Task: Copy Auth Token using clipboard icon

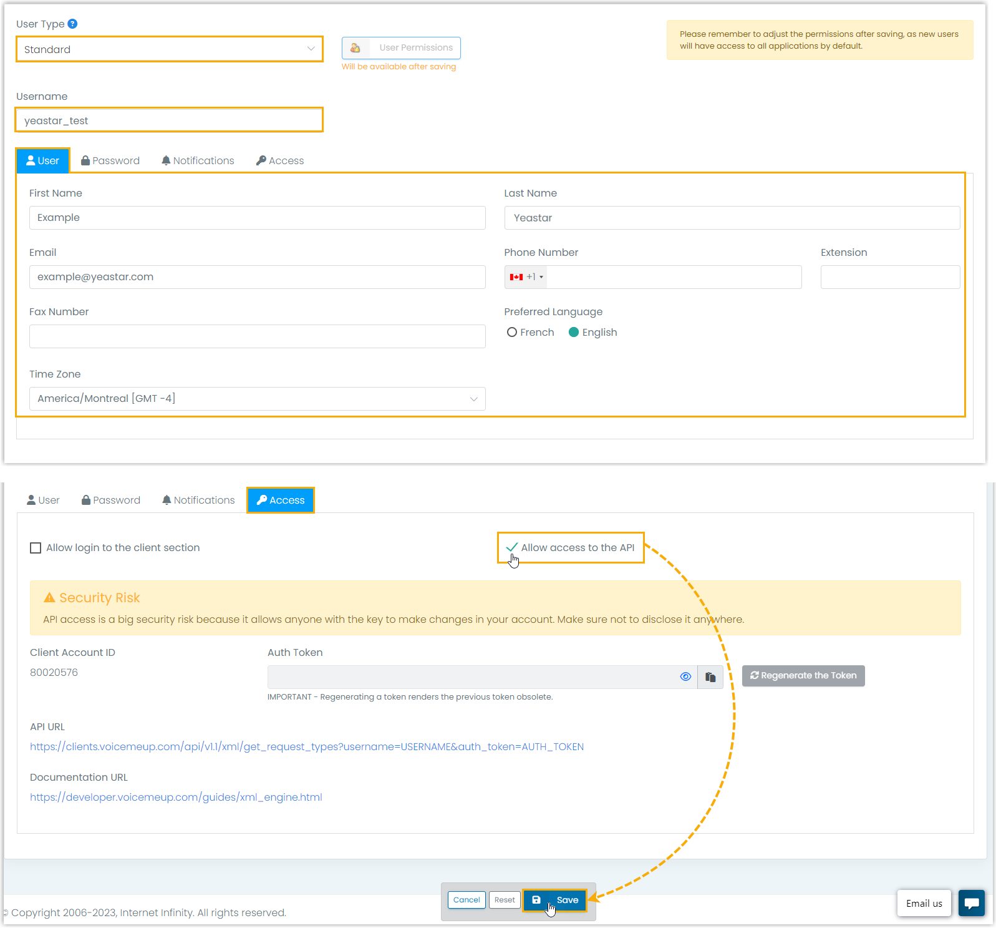Action: pyautogui.click(x=710, y=676)
